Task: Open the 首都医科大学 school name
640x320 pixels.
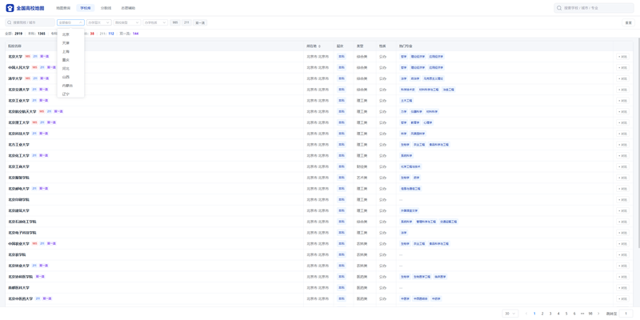Action: click(18, 288)
